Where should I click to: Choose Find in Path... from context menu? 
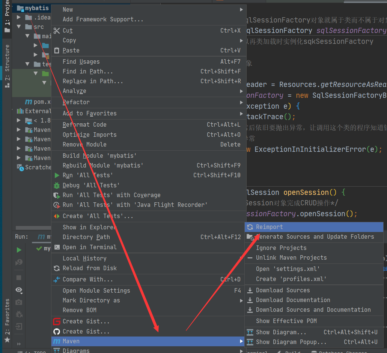(x=87, y=71)
